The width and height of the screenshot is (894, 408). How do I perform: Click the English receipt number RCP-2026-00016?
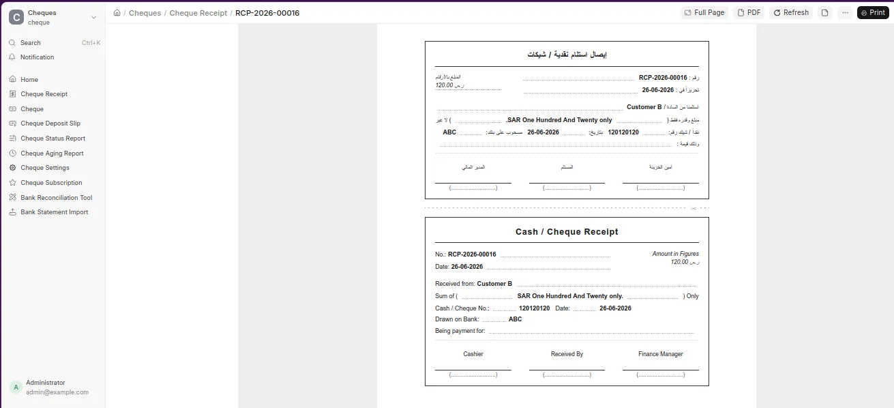[472, 254]
